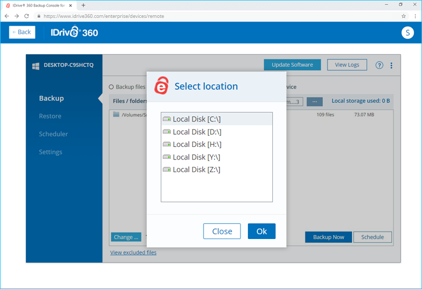Confirm location with Ok button
422x289 pixels.
point(262,232)
